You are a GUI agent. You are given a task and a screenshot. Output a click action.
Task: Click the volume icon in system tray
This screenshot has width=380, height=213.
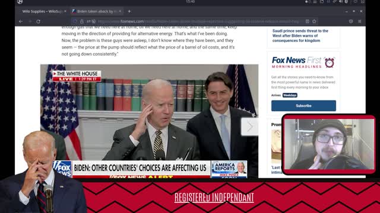click(341, 2)
